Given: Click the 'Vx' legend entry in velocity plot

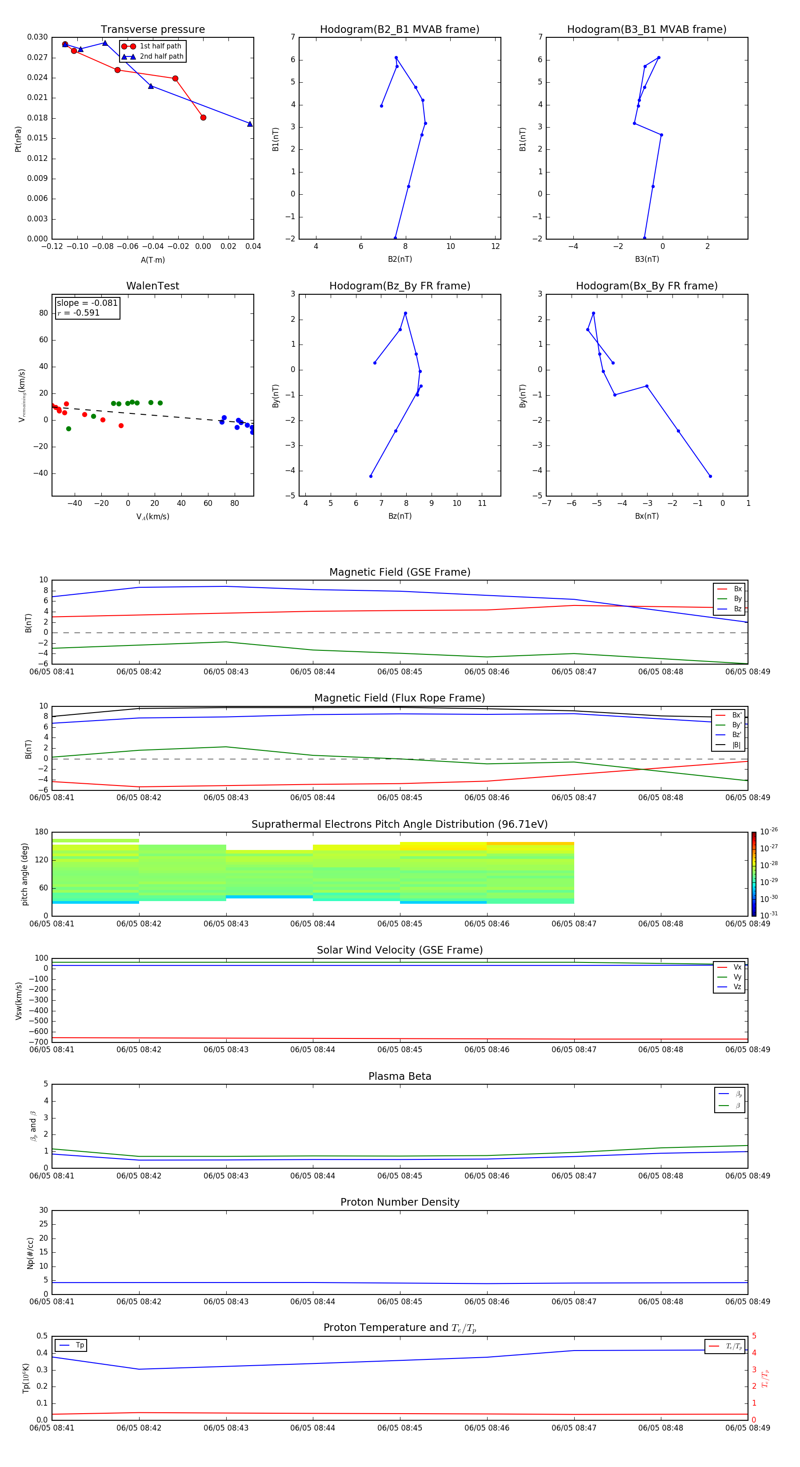Looking at the screenshot, I should click(x=729, y=967).
